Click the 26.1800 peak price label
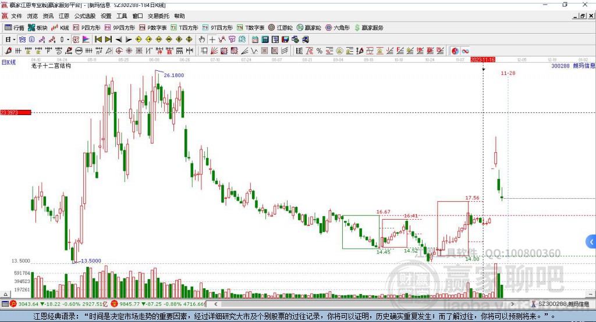 [173, 75]
